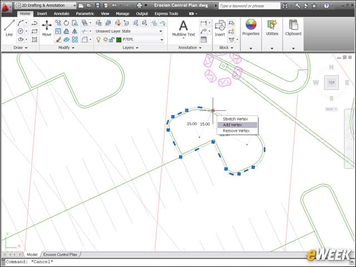Viewport: 356px width, 267px height.
Task: Click the Undo arrow icon
Action: coord(114,5)
